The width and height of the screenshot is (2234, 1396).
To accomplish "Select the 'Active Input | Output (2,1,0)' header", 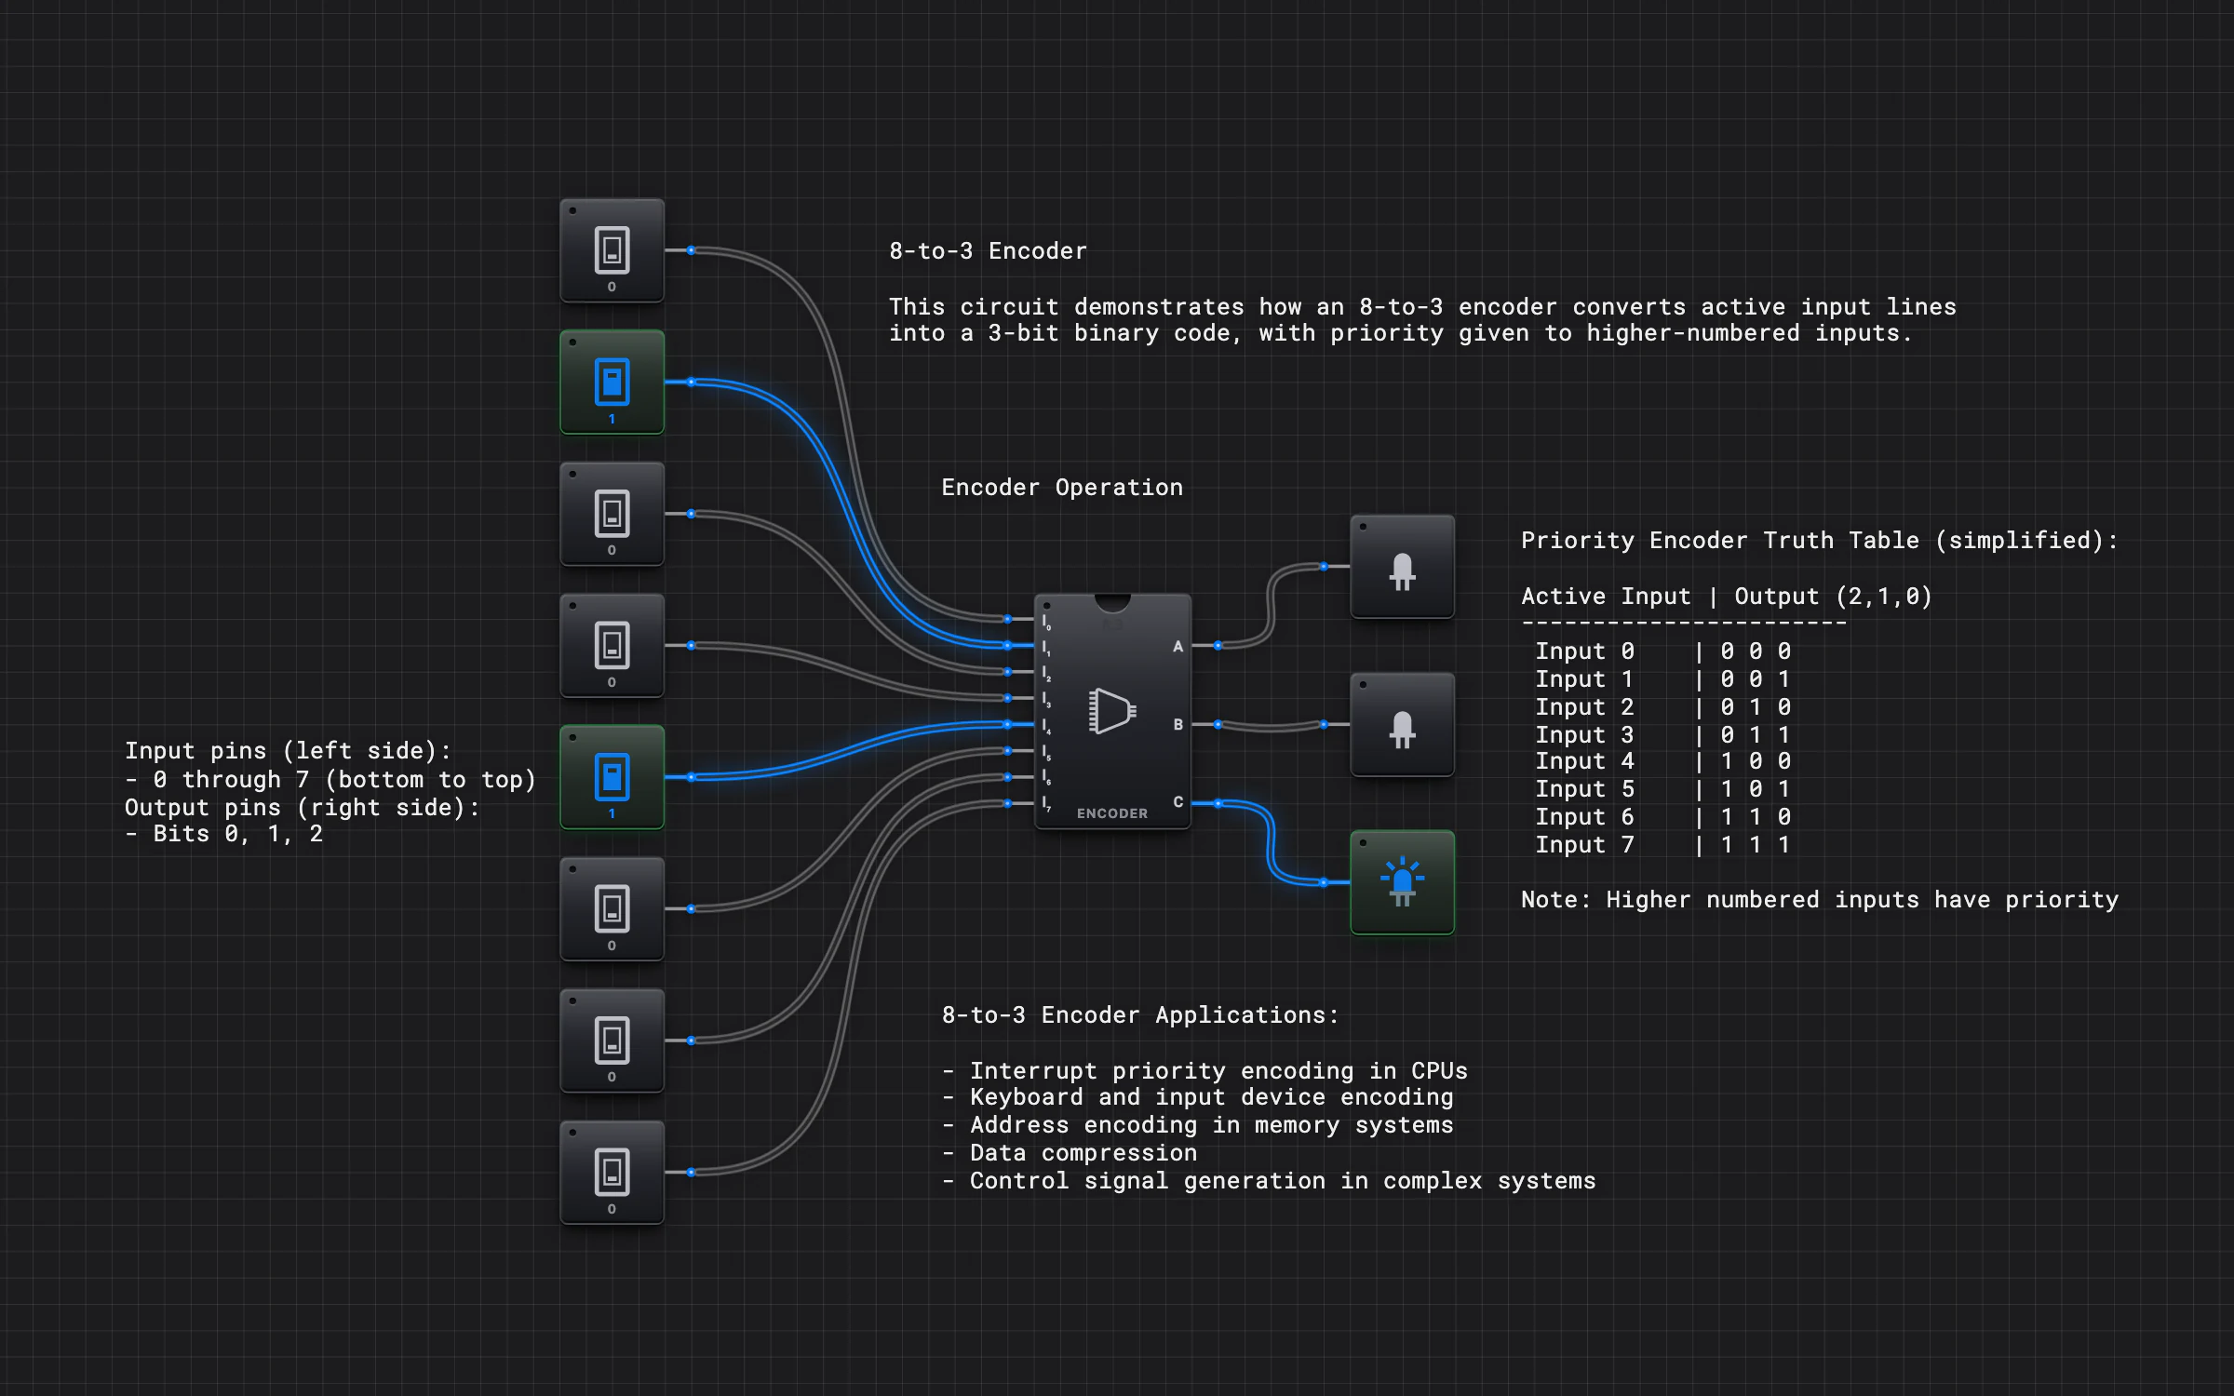I will 1727,597.
